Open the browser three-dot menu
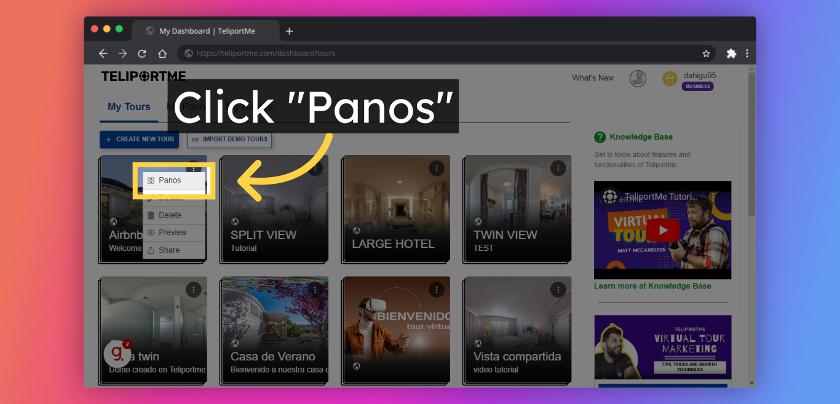This screenshot has width=840, height=404. [747, 53]
